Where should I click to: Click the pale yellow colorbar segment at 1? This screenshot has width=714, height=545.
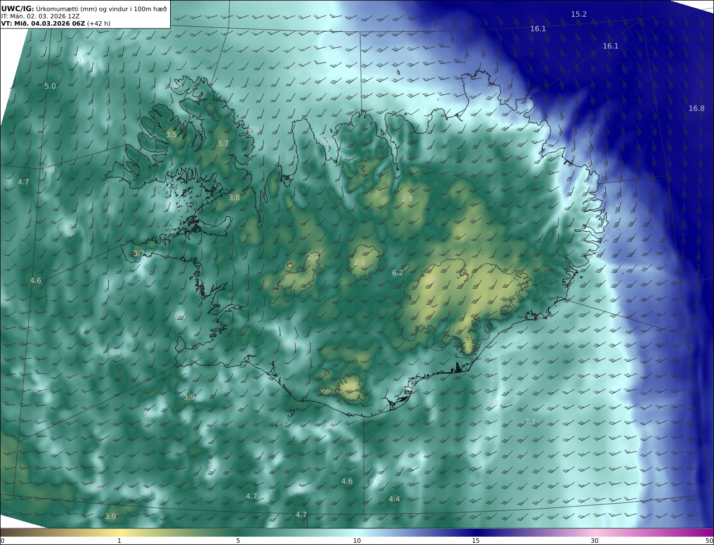pos(119,532)
